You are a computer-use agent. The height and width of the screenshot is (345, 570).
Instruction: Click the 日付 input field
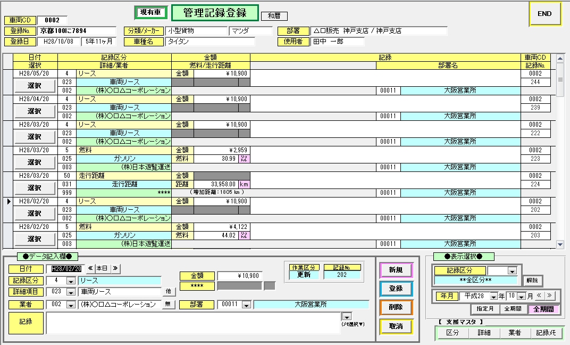coord(66,269)
